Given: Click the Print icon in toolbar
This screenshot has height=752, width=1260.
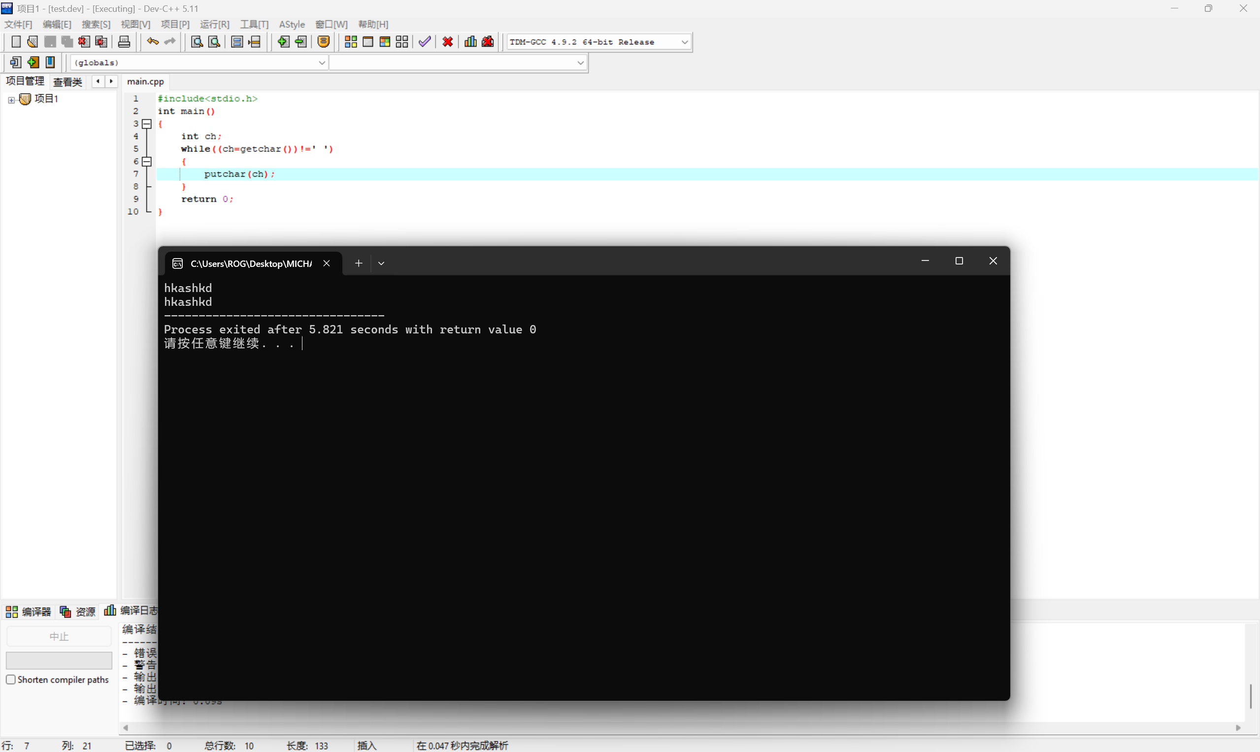Looking at the screenshot, I should pyautogui.click(x=124, y=42).
